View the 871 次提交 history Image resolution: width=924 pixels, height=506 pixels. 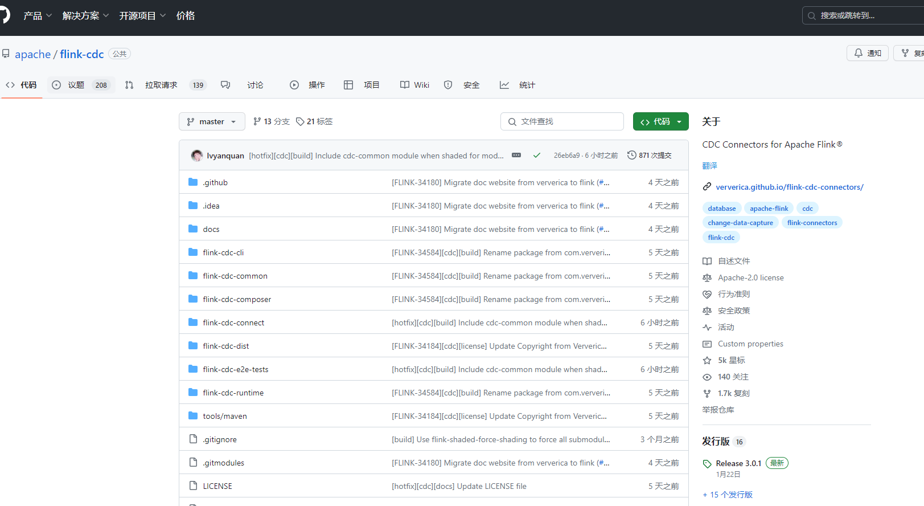click(650, 155)
